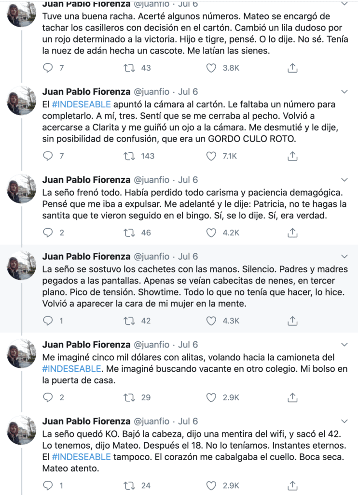This screenshot has height=495, width=358.
Task: Retweet the tweet with 143 retweets
Action: [x=129, y=156]
